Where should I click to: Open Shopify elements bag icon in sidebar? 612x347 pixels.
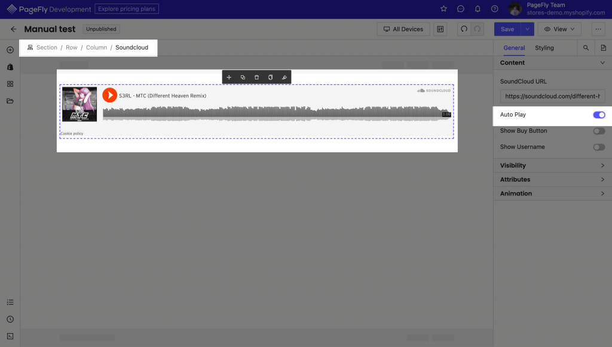coord(10,67)
